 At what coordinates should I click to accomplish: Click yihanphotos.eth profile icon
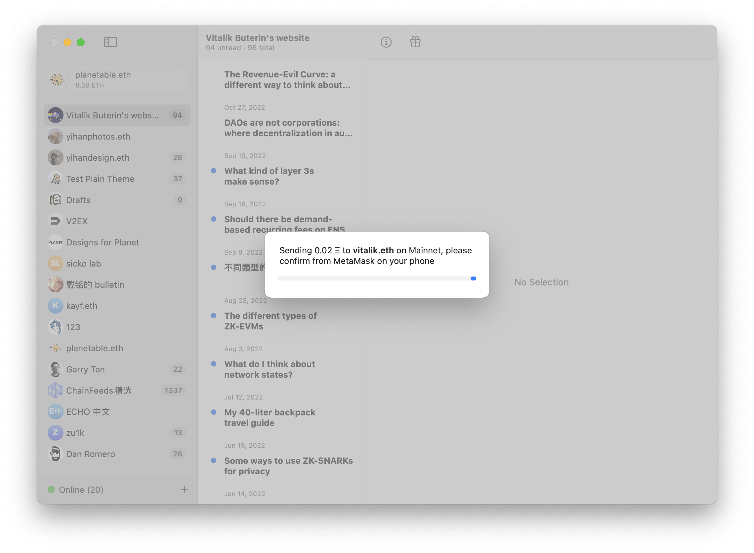(x=56, y=136)
